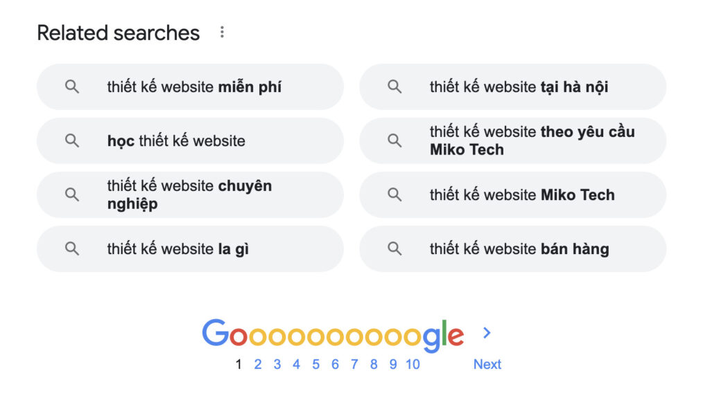Click search icon beside 'thiết kế website bán hàng'
This screenshot has width=710, height=407.
click(x=395, y=248)
